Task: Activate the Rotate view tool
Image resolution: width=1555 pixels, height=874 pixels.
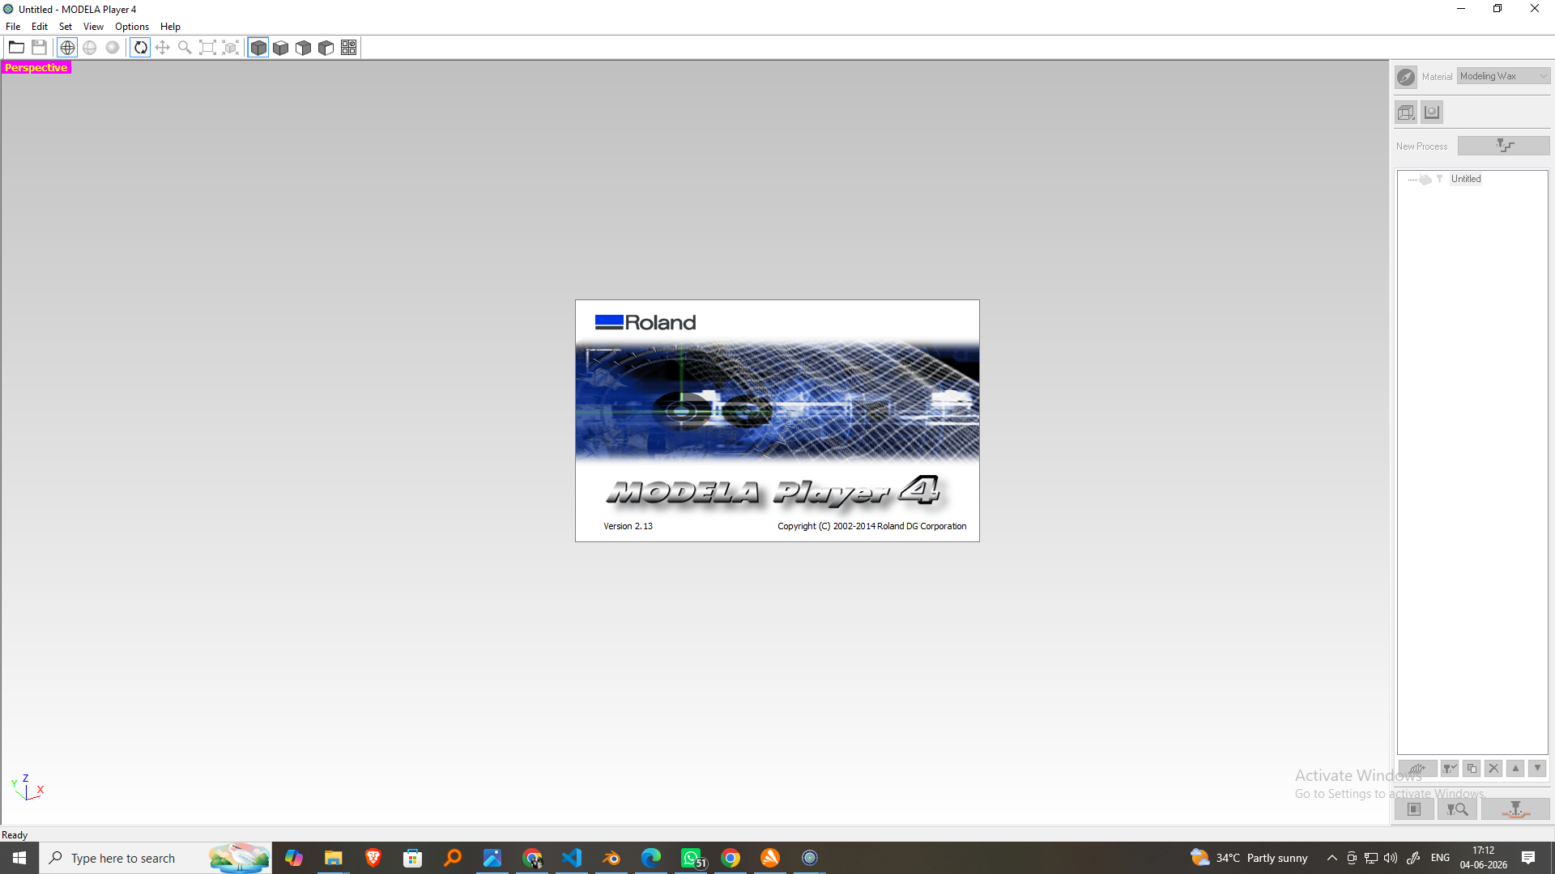Action: pos(140,48)
